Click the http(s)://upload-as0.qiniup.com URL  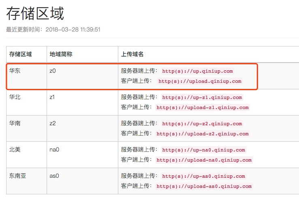[204, 186]
